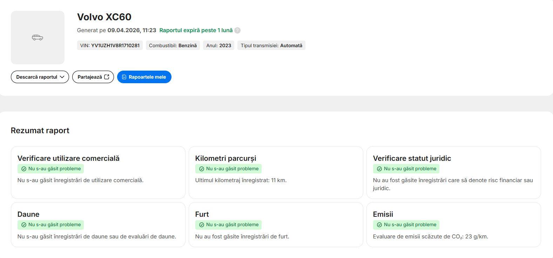553x258 pixels.
Task: Click checkmark icon under Emisii
Action: tap(379, 225)
